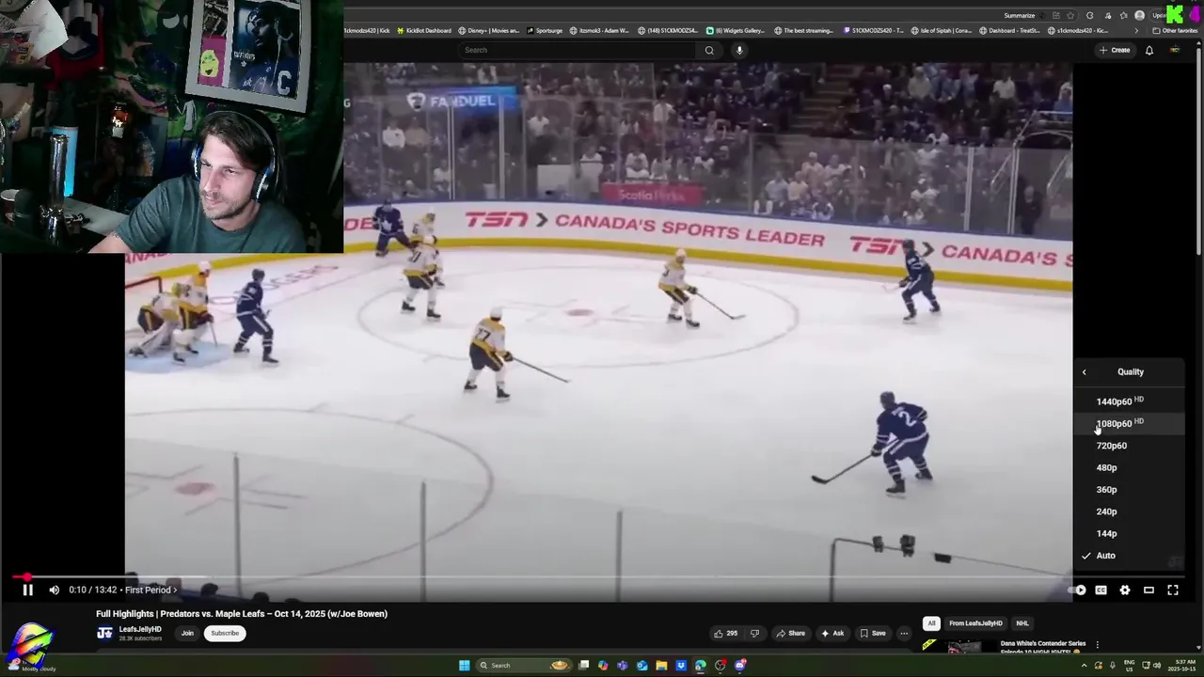Open Other favorites folder
This screenshot has height=677, width=1204.
click(1175, 30)
